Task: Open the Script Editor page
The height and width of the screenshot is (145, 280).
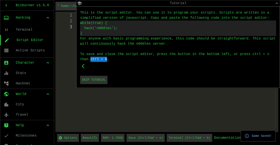Action: (x=27, y=40)
